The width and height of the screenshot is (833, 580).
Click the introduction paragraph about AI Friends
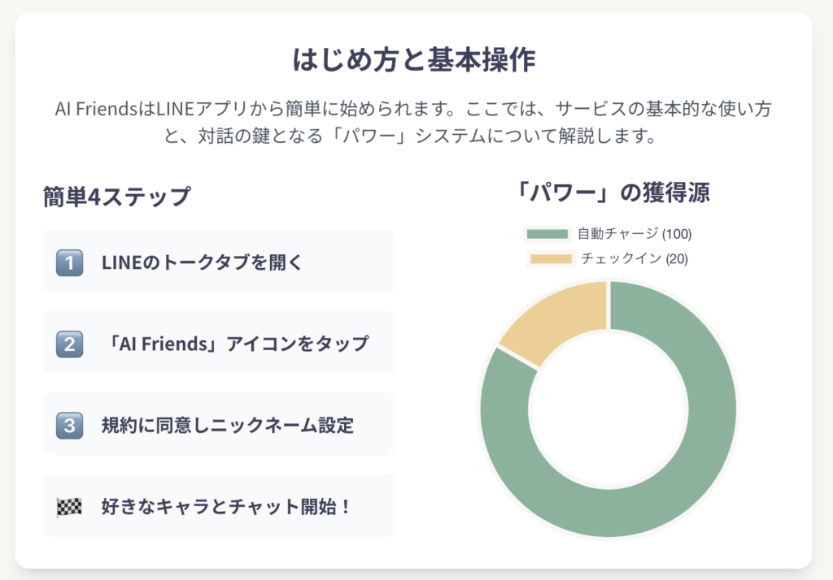tap(413, 123)
